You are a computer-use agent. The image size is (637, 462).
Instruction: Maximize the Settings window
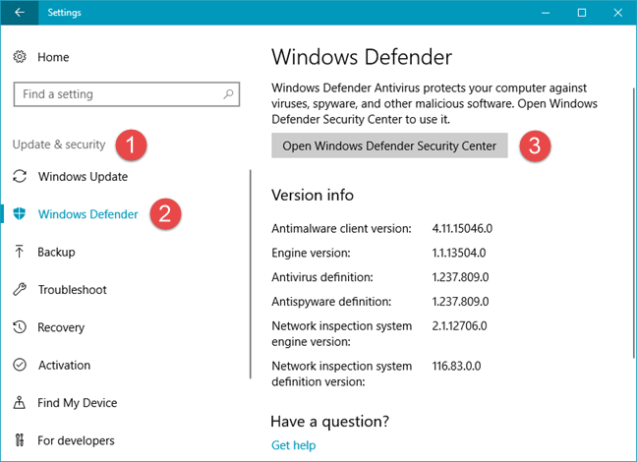click(x=582, y=13)
